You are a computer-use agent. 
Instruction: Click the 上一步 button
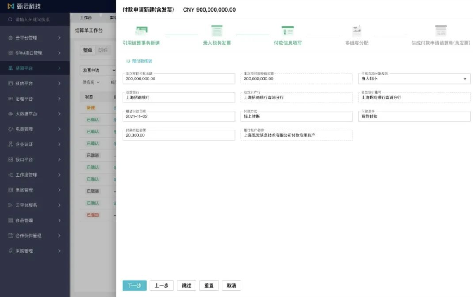162,285
